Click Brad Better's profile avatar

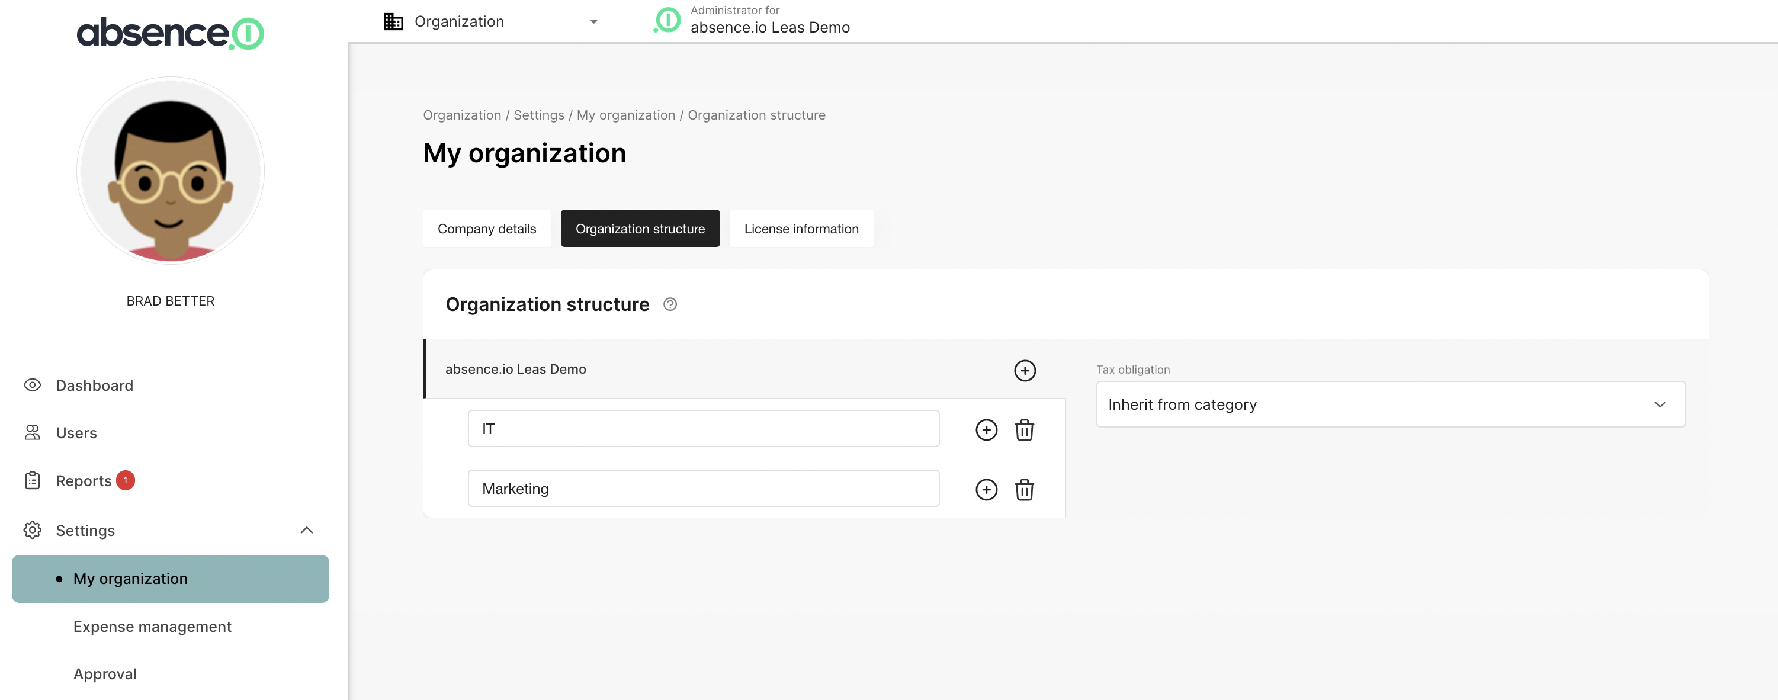pos(170,171)
